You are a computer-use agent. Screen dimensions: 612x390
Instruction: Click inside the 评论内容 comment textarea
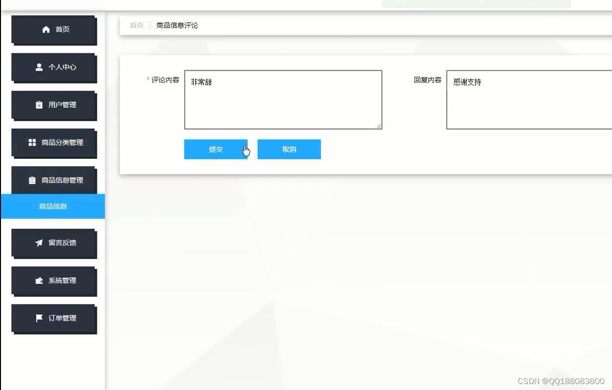coord(282,99)
